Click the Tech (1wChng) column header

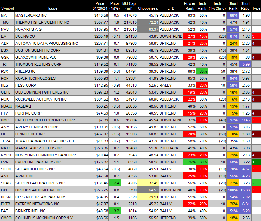point(217,6)
